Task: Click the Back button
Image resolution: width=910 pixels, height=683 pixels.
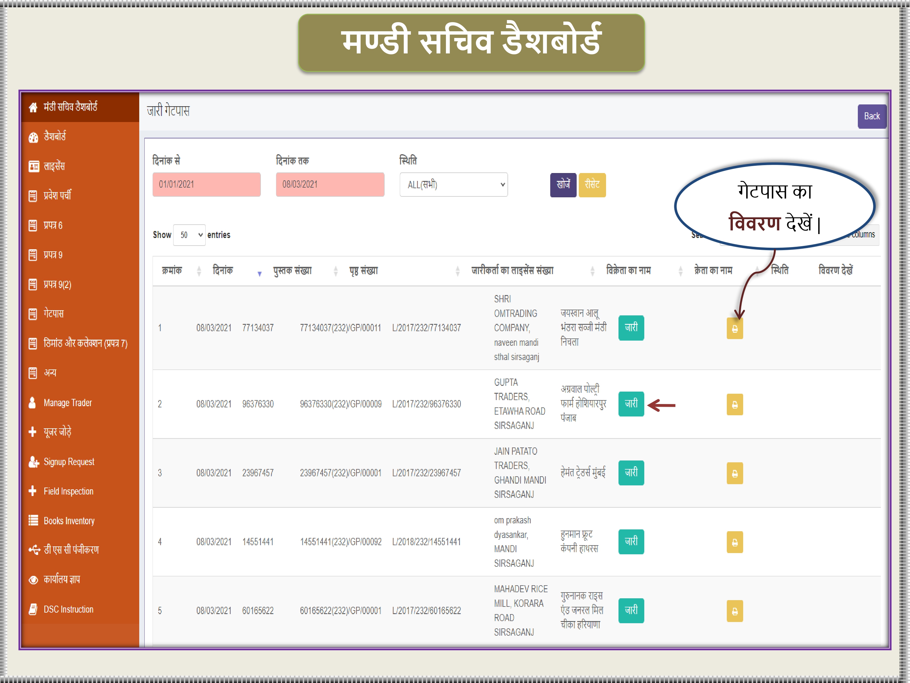Action: tap(872, 117)
